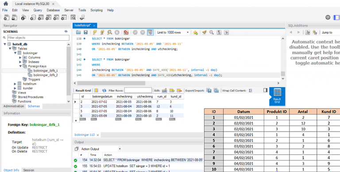Expand the hotellrum table

(15, 84)
